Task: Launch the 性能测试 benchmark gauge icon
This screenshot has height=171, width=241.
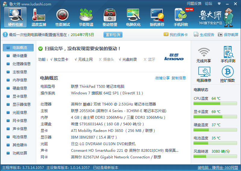Action: point(63,17)
